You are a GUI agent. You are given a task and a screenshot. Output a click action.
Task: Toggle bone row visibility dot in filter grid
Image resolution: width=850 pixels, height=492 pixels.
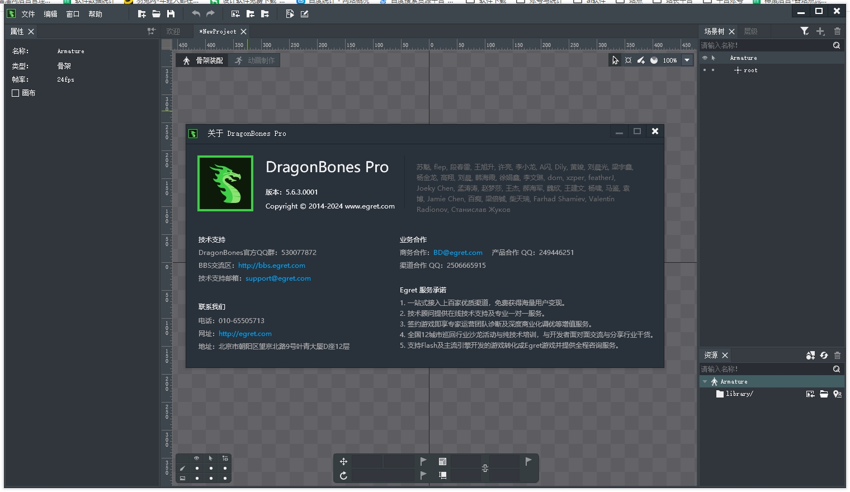[197, 469]
